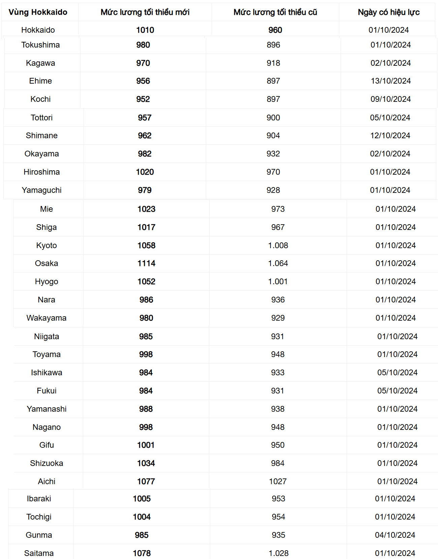Screen dimensions: 438x559
Task: Click the "Vùng Hokkaido" column header
Action: [38, 12]
